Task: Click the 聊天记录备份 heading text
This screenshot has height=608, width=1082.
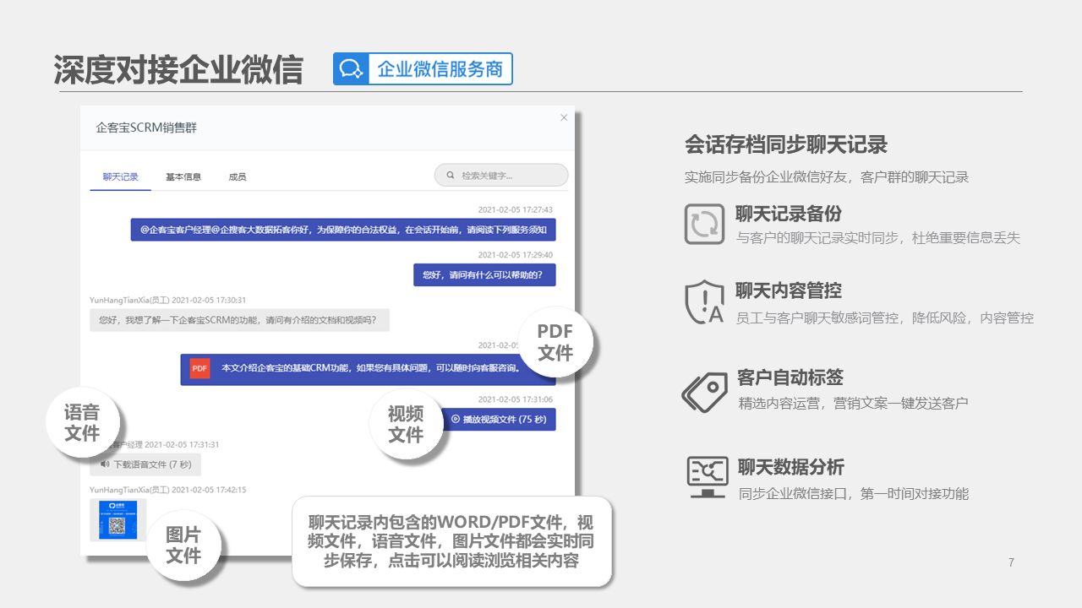Action: tap(789, 214)
